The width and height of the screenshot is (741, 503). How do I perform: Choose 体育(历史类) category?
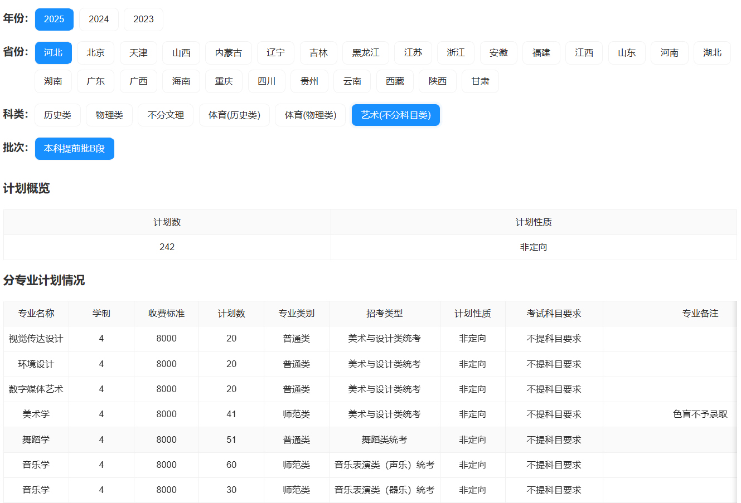point(234,115)
